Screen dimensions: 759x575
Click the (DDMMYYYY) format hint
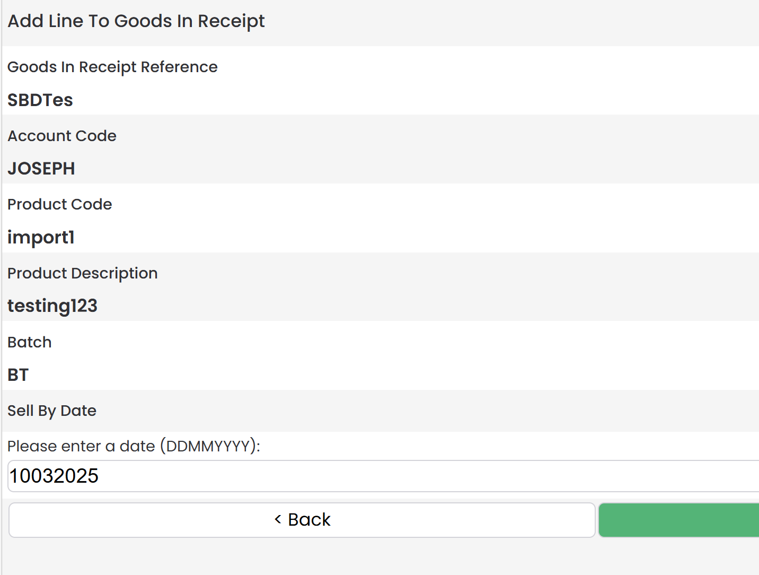click(x=210, y=446)
